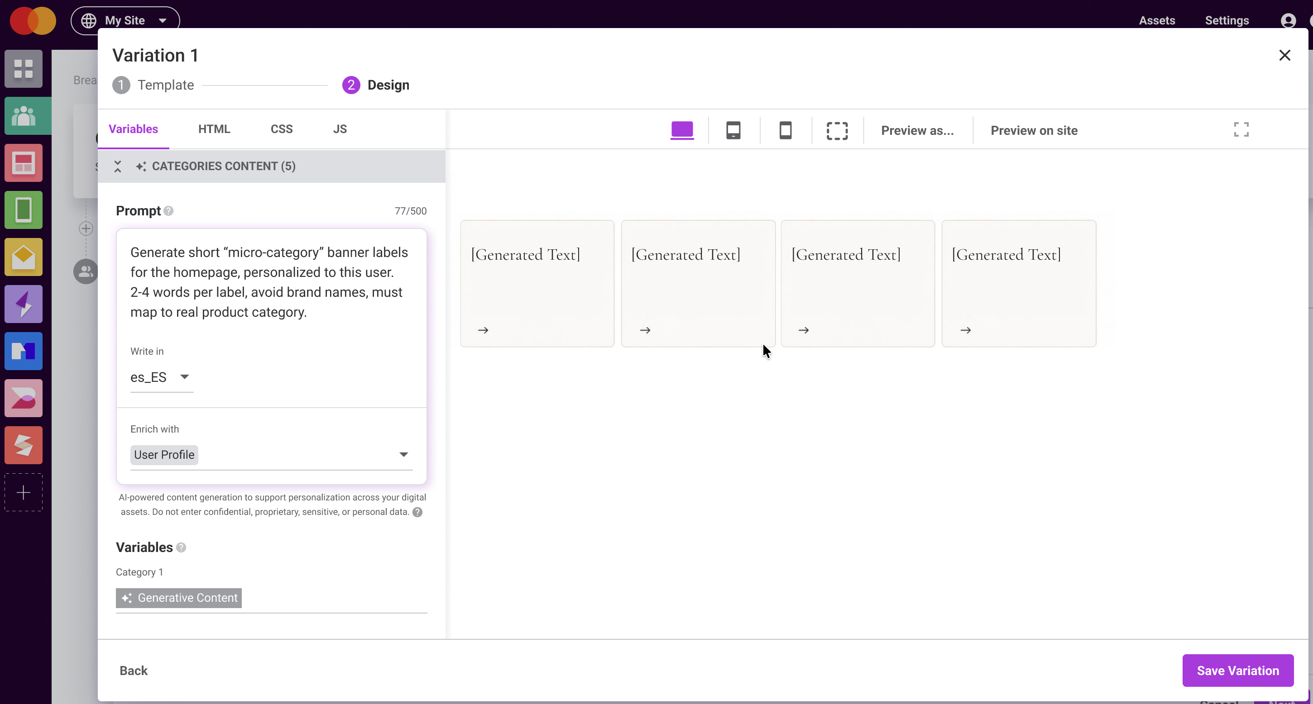Open the audiences people icon in sidebar

click(x=24, y=116)
